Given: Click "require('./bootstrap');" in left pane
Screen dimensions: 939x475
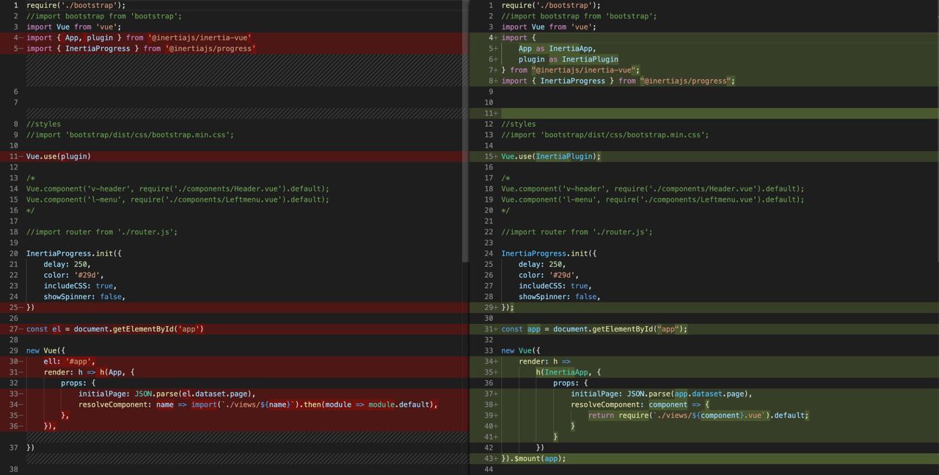Looking at the screenshot, I should click(76, 5).
